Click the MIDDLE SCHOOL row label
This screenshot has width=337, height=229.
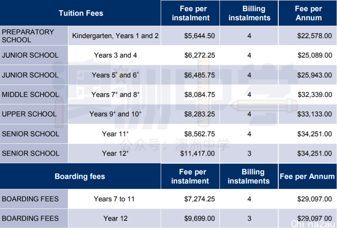click(34, 94)
